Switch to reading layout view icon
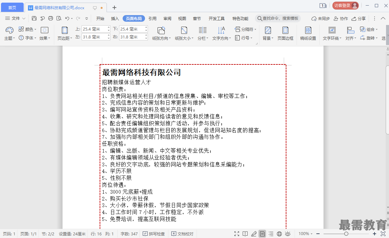This screenshot has height=238, width=389. click(245, 233)
